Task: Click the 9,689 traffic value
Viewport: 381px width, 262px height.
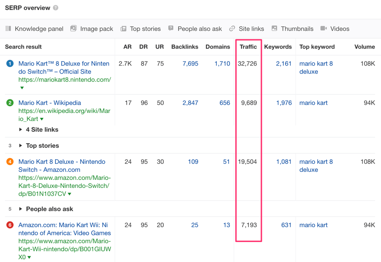Action: point(249,103)
